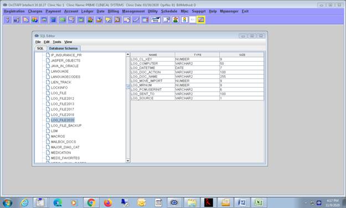Open Google Chrome from the taskbar
The image size is (346, 208).
[91, 202]
